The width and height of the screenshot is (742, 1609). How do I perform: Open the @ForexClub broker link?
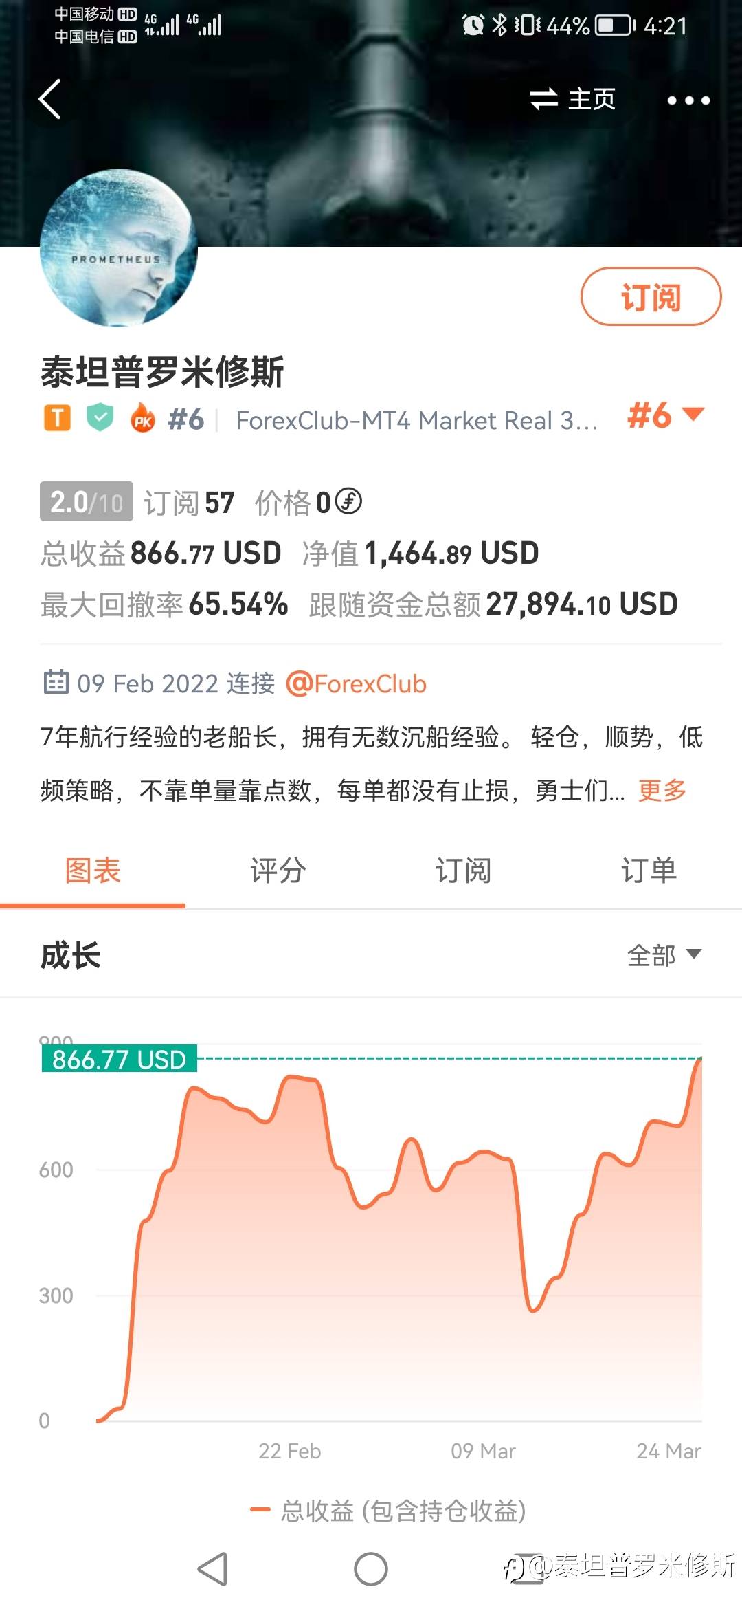point(356,683)
